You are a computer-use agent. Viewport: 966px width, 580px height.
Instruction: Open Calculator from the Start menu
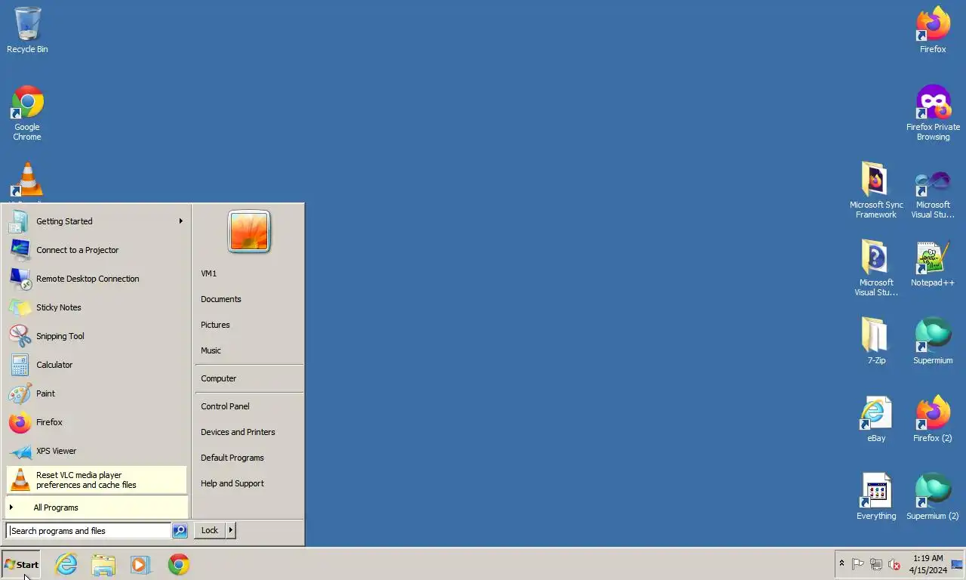[97, 365]
